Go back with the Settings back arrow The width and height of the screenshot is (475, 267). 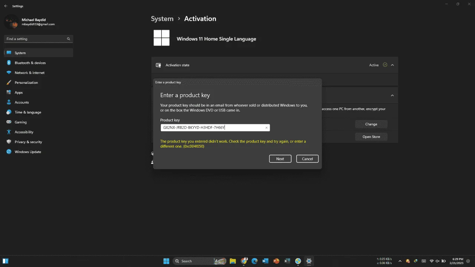tap(6, 6)
